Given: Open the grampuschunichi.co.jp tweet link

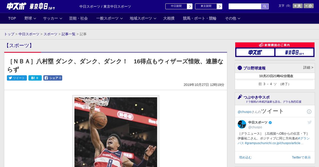Looking at the screenshot, I should 274,143.
